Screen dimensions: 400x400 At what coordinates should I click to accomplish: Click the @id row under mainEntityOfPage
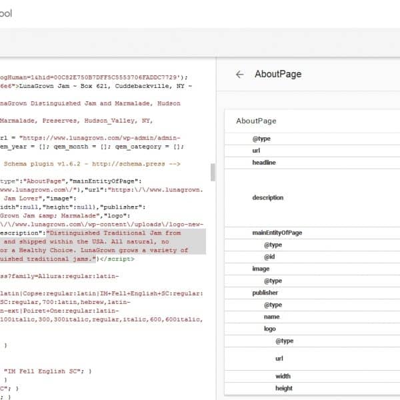coord(312,257)
